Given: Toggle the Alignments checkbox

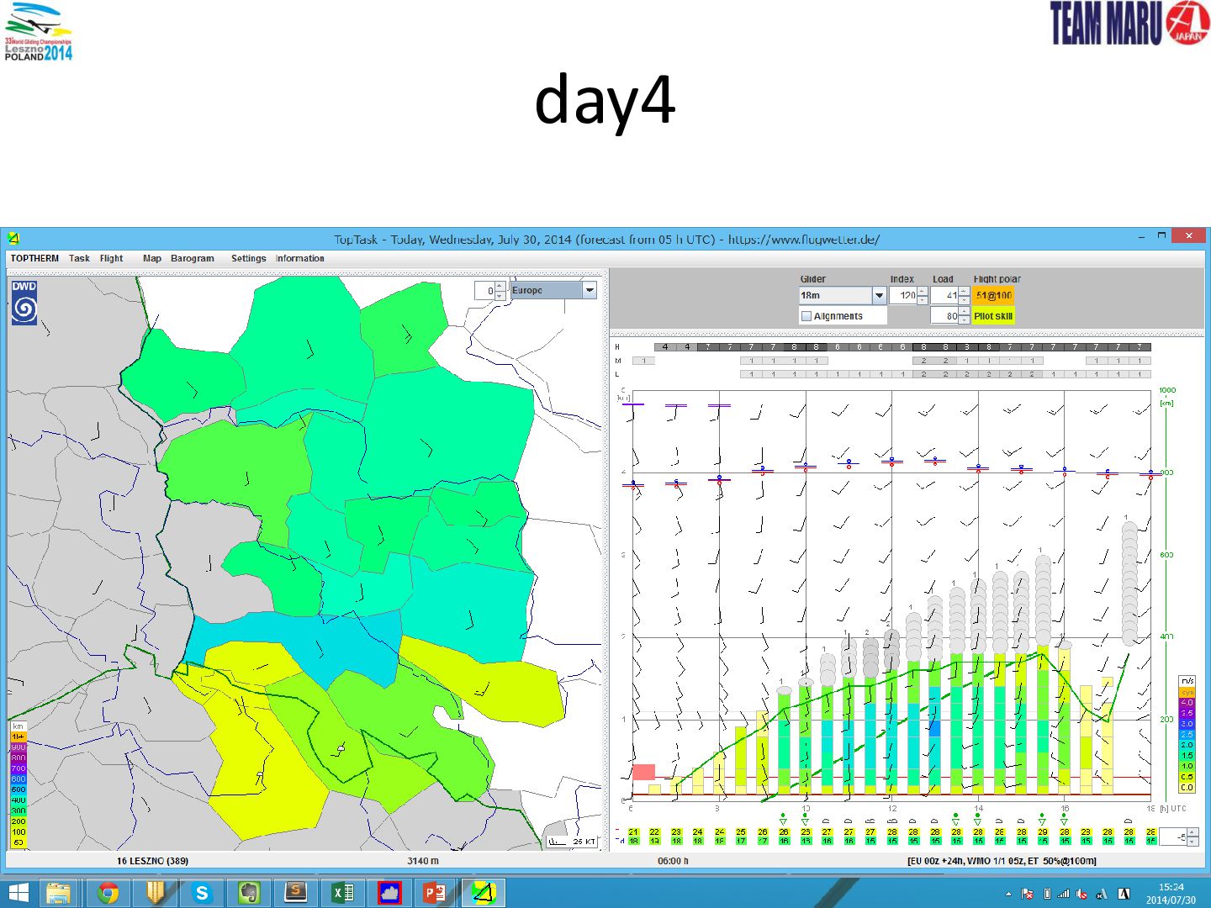Looking at the screenshot, I should click(x=806, y=316).
